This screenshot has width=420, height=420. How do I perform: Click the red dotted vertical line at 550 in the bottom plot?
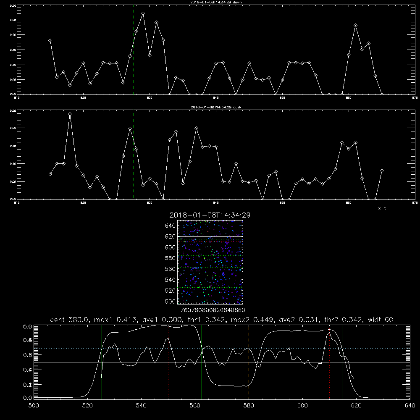[x=168, y=362]
